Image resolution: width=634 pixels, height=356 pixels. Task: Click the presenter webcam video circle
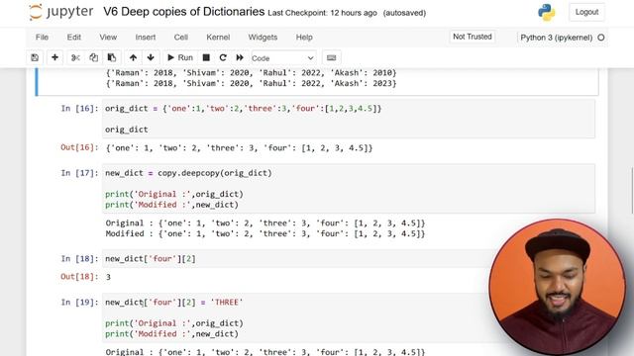(558, 288)
